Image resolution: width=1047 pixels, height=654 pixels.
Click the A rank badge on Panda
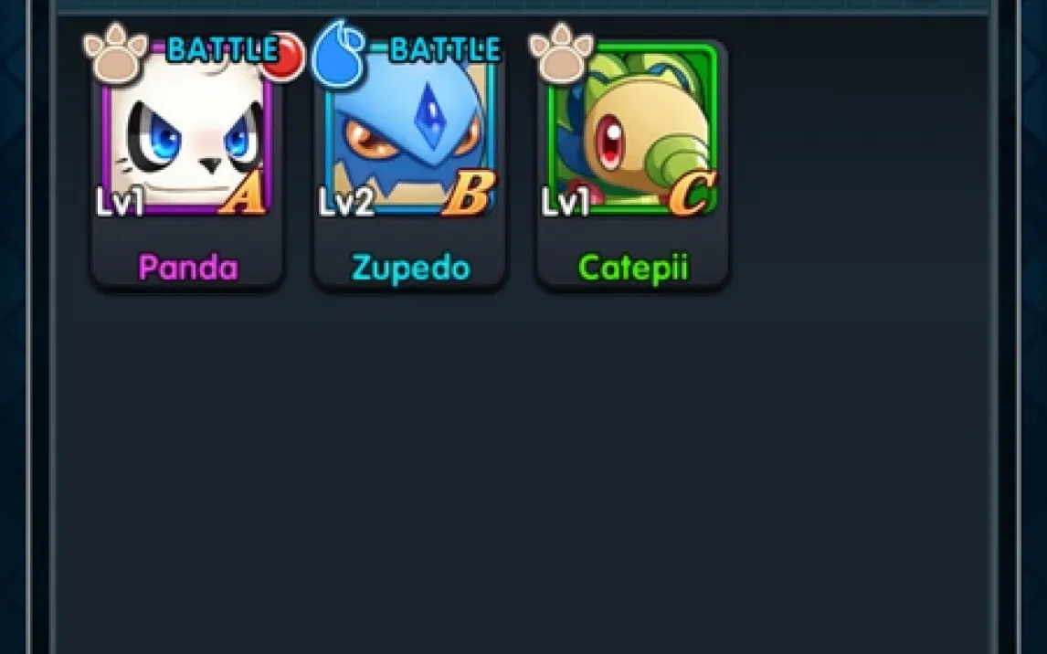[243, 194]
